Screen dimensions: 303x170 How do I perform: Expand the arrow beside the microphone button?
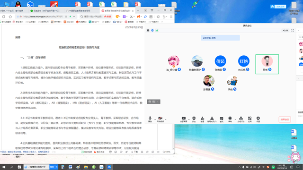pyautogui.click(x=155, y=119)
